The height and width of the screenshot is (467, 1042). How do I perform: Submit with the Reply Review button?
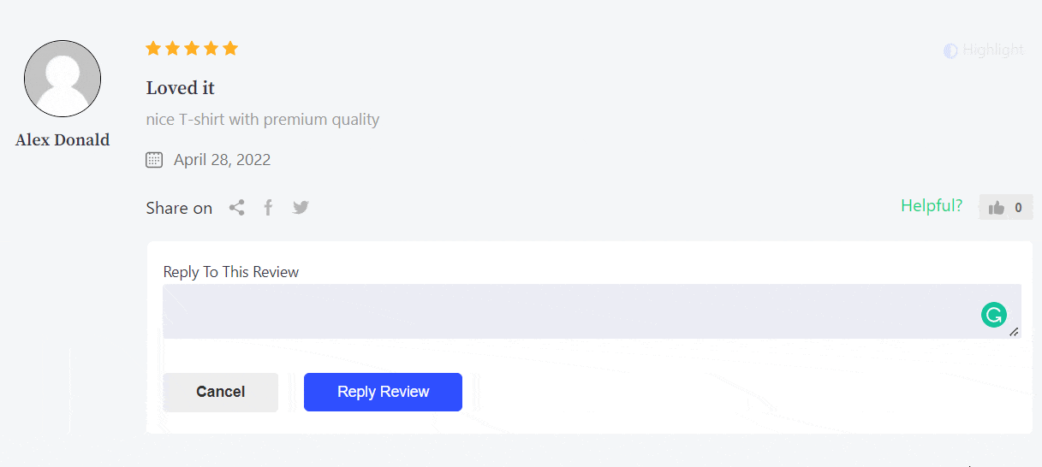[x=383, y=392]
